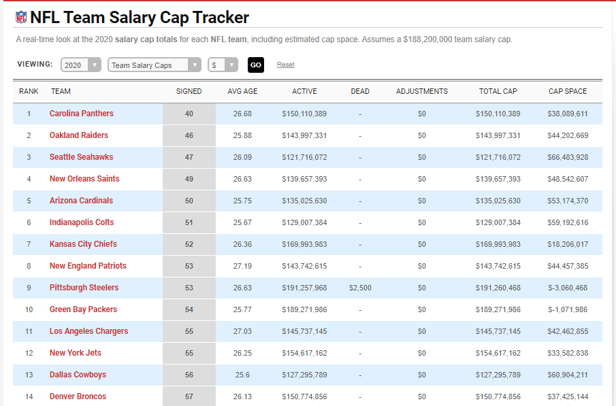Screen dimensions: 616x406
Task: Open the 2020 year dropdown
Action: pyautogui.click(x=81, y=65)
